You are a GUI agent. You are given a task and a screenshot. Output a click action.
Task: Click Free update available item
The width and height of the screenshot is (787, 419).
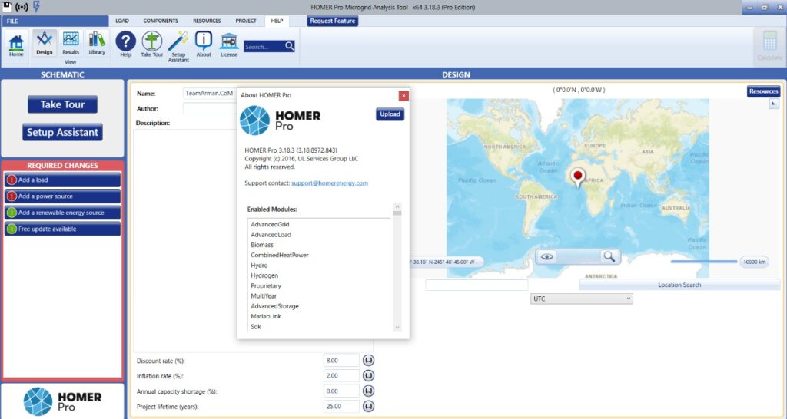click(x=63, y=229)
